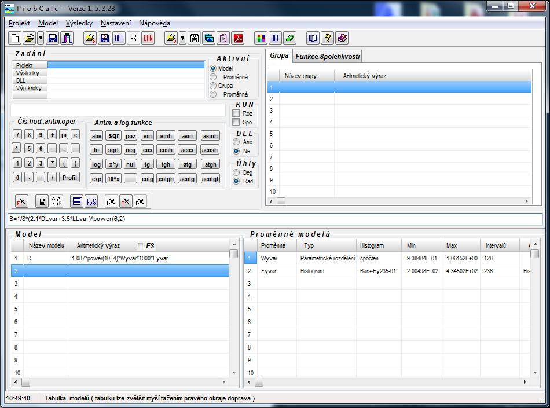Click the DEF toolbar button

click(x=276, y=38)
